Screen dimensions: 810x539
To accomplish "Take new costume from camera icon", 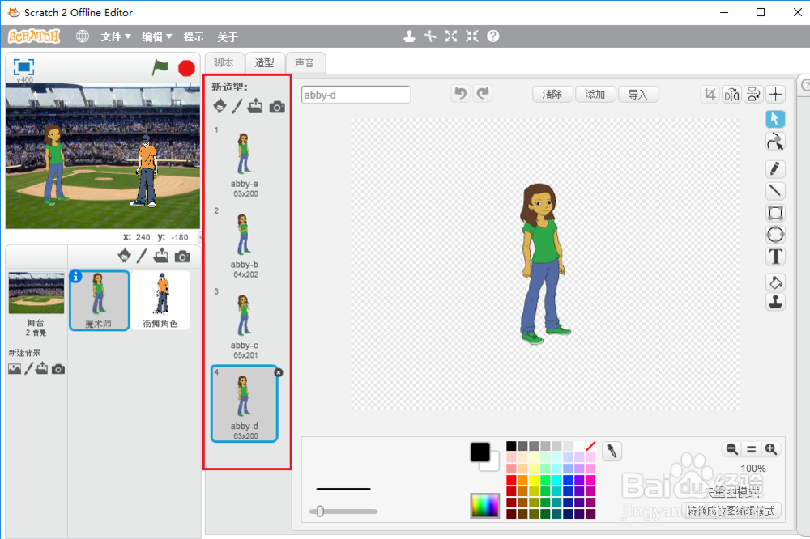I will (277, 107).
